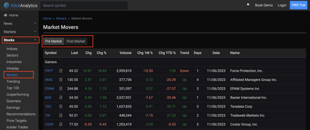
Task: Select the Baxter International Inc. name cell
Action: click(249, 98)
